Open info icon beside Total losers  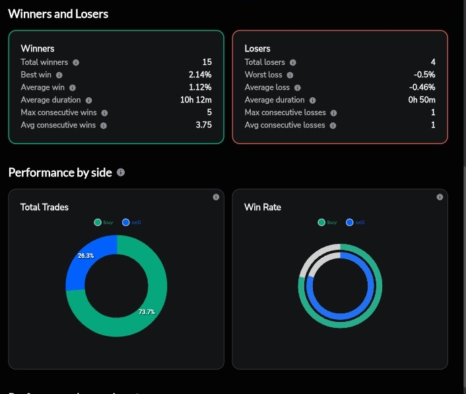(293, 63)
